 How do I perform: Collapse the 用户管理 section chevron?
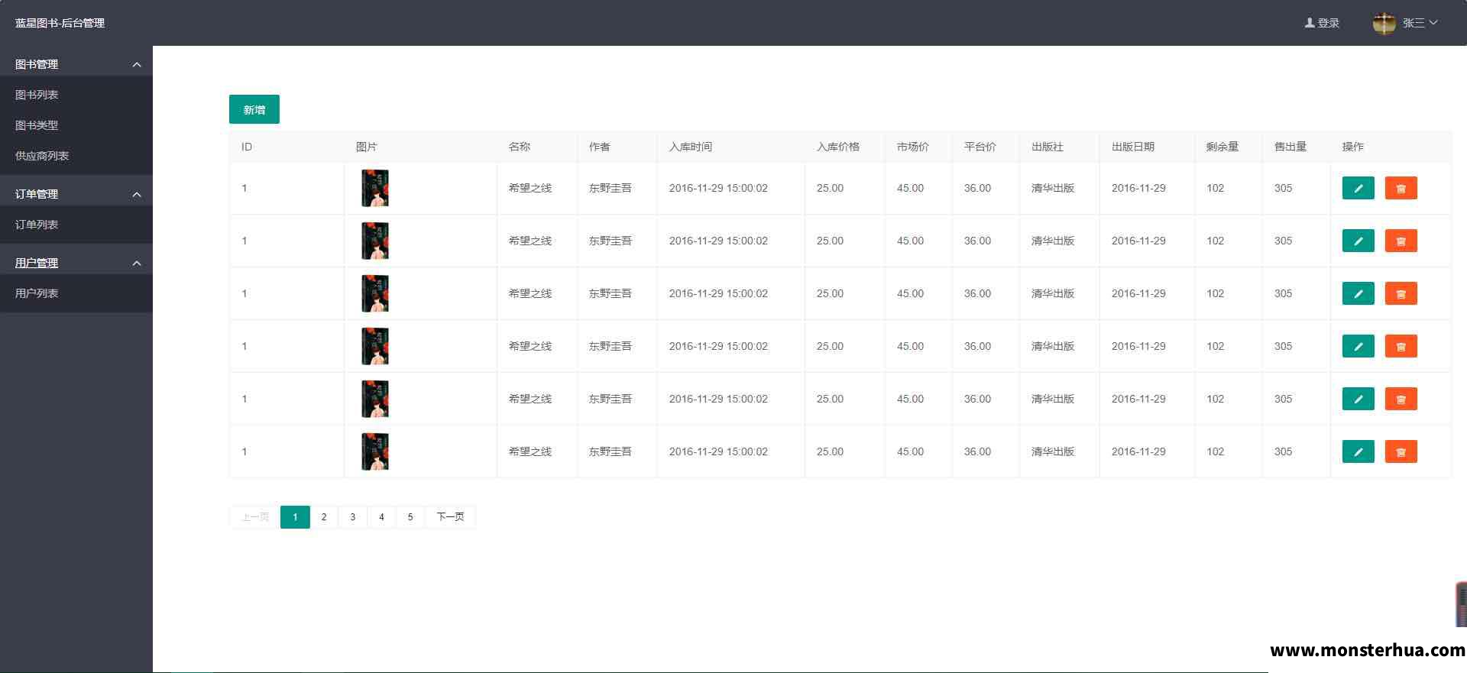tap(137, 264)
